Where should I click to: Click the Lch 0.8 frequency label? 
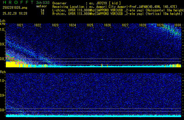2,59
